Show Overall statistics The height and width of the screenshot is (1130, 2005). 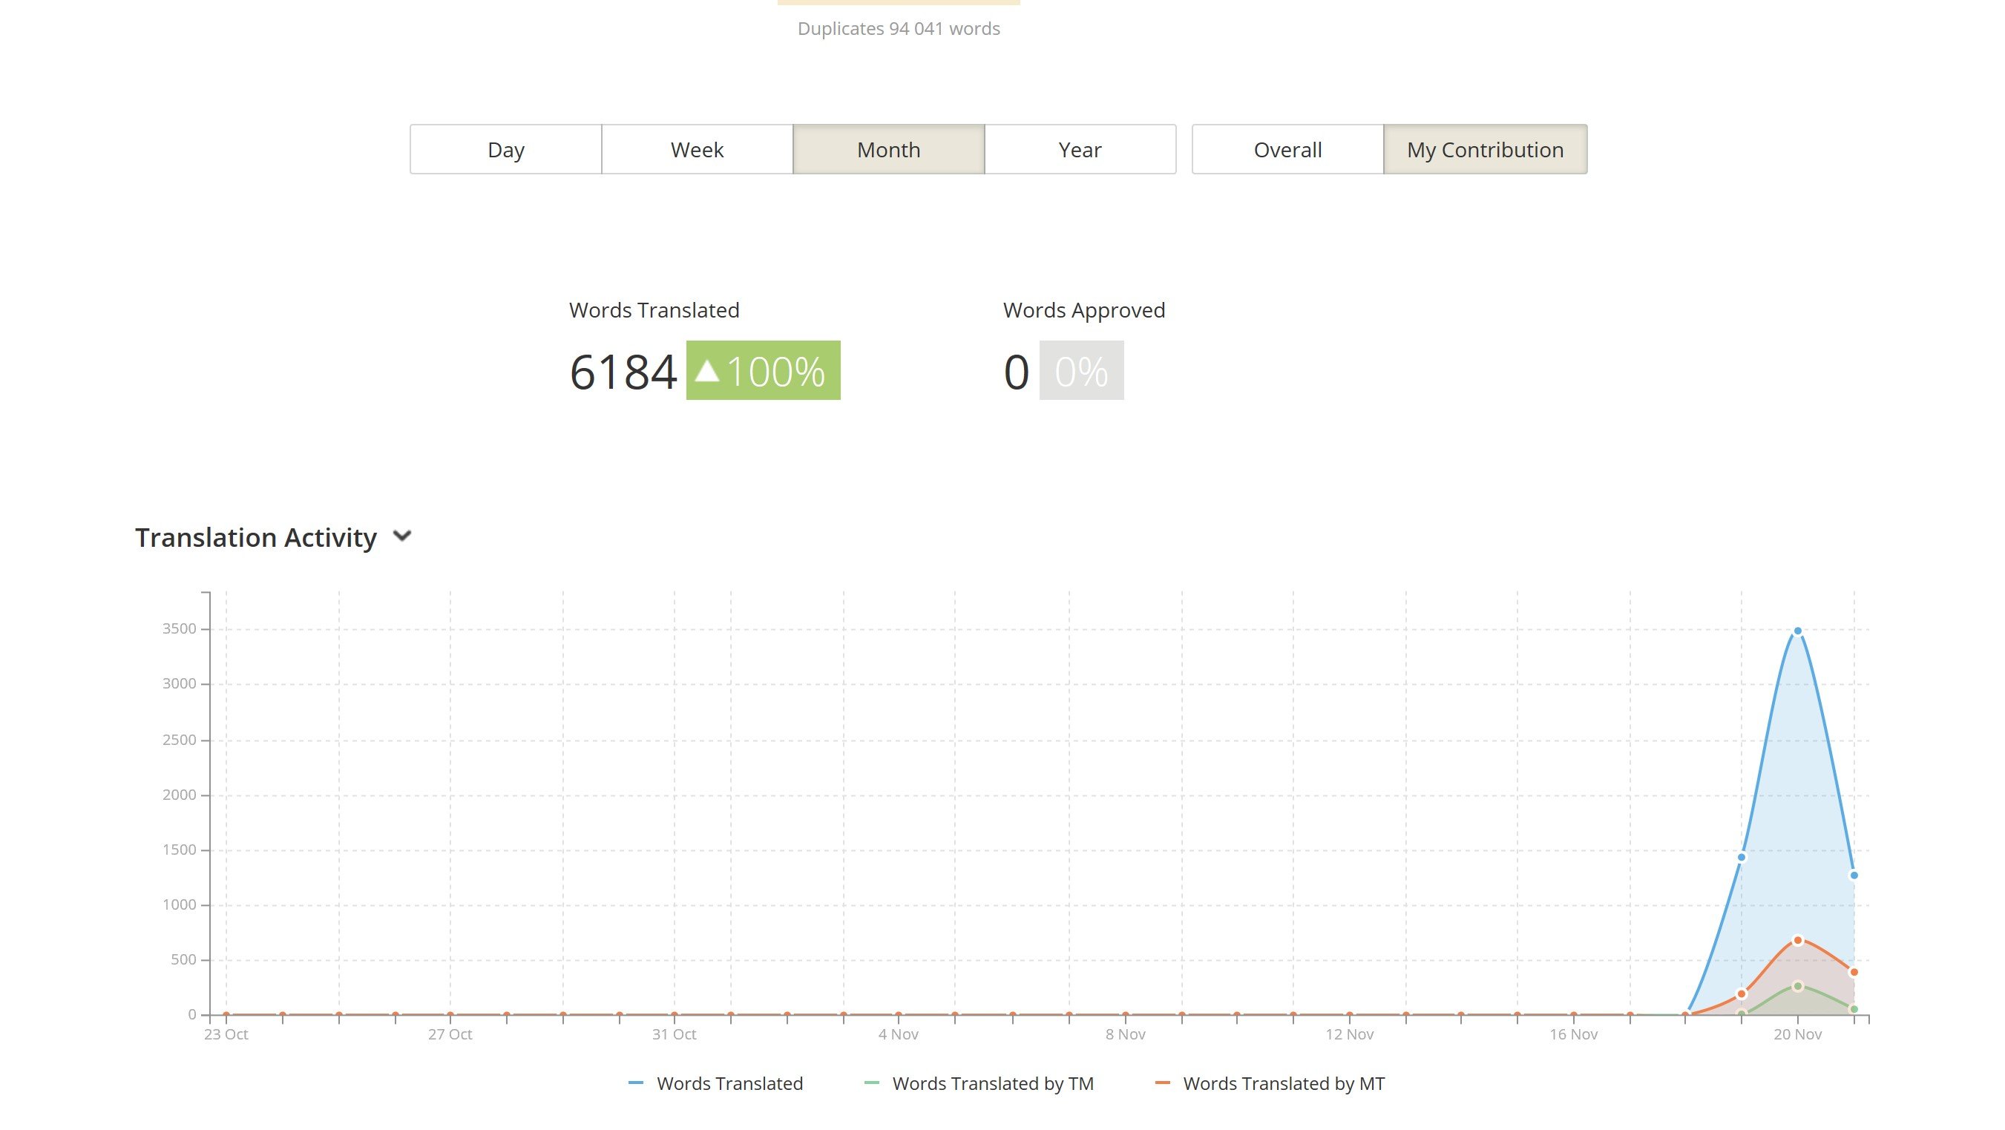click(x=1287, y=149)
